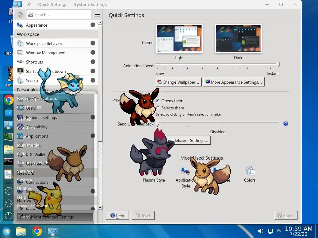Click the sidebar scrollbar down arrow
318x238 pixels.
click(x=100, y=208)
